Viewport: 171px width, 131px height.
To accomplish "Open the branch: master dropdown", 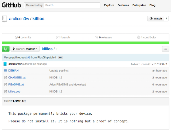I will tap(25, 49).
